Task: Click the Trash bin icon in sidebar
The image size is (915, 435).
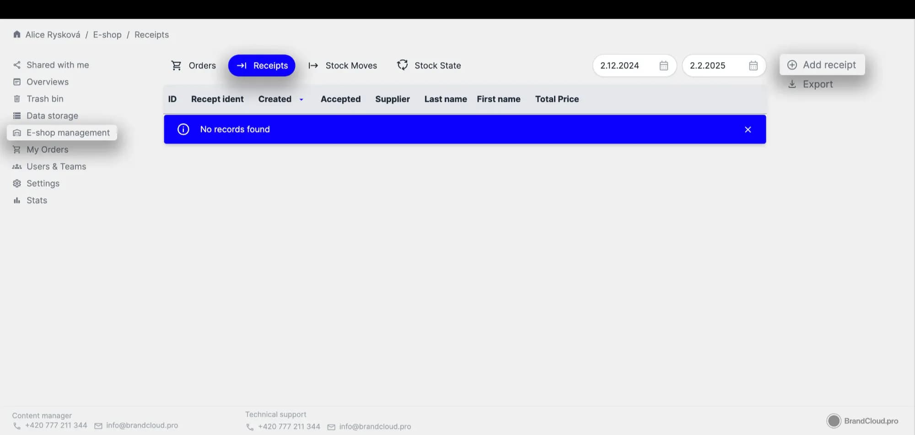Action: [17, 99]
